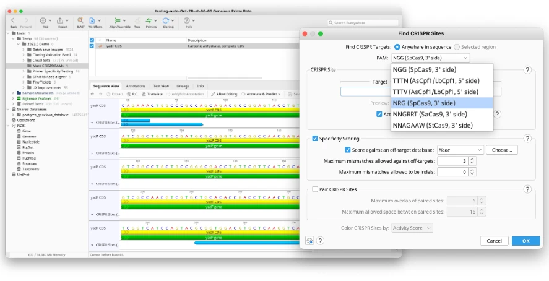Collapse the NCBI tree node

click(x=7, y=126)
